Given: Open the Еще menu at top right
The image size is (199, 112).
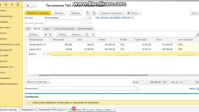Looking at the screenshot, I should click(x=195, y=13).
